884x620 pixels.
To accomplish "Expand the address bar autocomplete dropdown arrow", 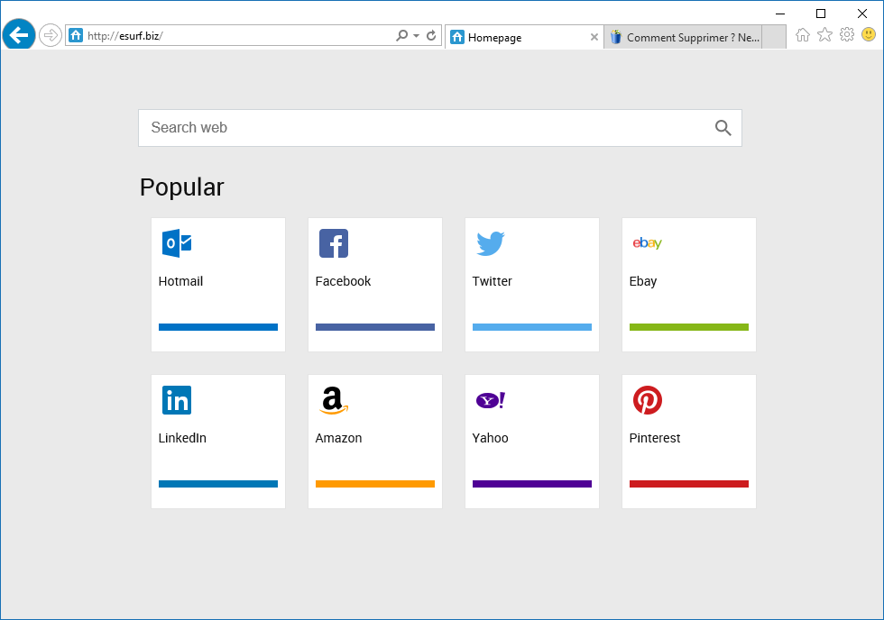I will [416, 35].
